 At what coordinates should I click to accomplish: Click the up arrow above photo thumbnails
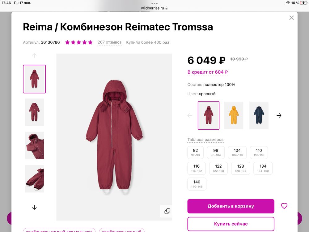[x=34, y=55]
